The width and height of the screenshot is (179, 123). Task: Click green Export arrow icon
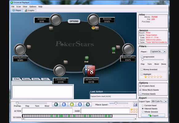click(x=150, y=116)
